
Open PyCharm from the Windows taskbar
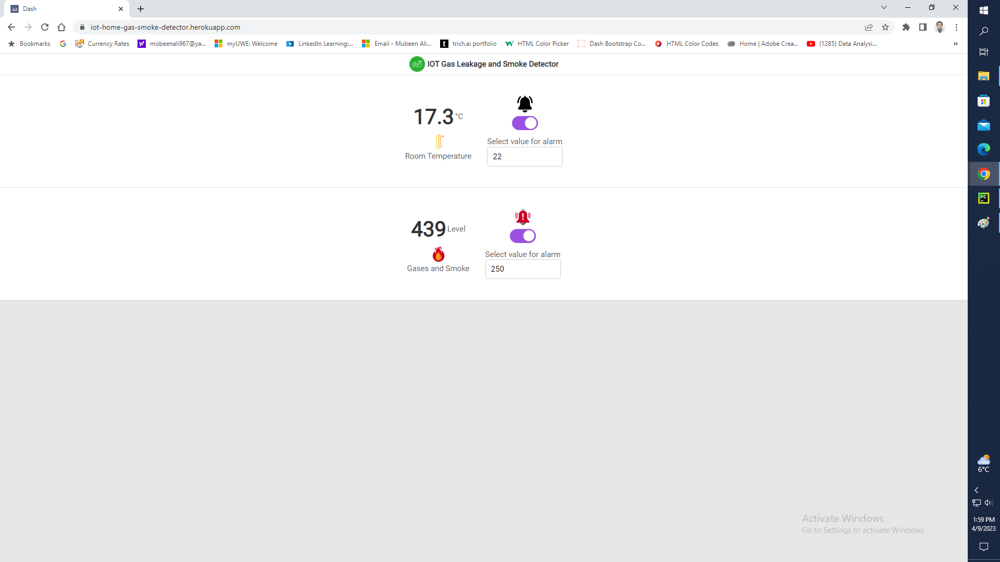pos(983,198)
